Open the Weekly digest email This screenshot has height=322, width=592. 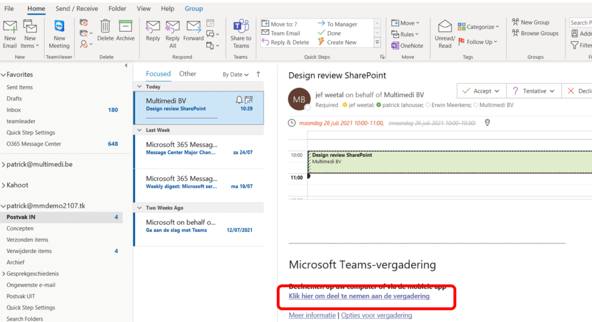[x=199, y=186]
